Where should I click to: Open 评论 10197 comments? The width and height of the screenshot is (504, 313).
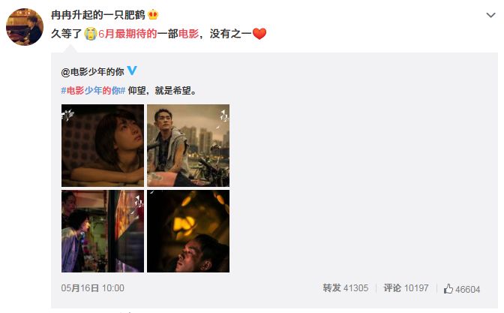406,288
